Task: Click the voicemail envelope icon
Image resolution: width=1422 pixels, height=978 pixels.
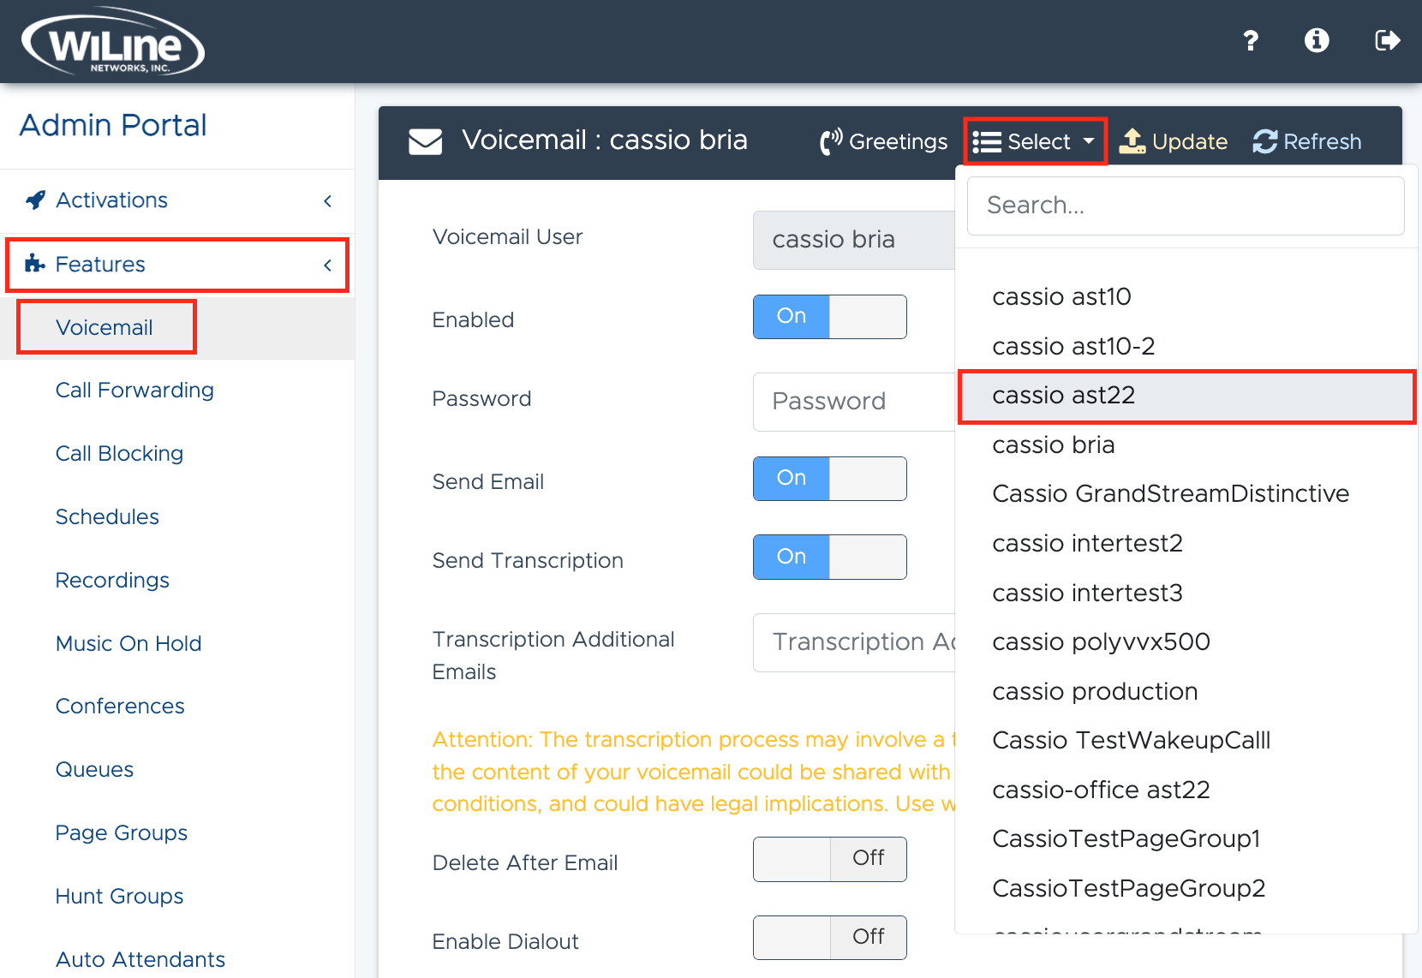Action: pos(426,141)
